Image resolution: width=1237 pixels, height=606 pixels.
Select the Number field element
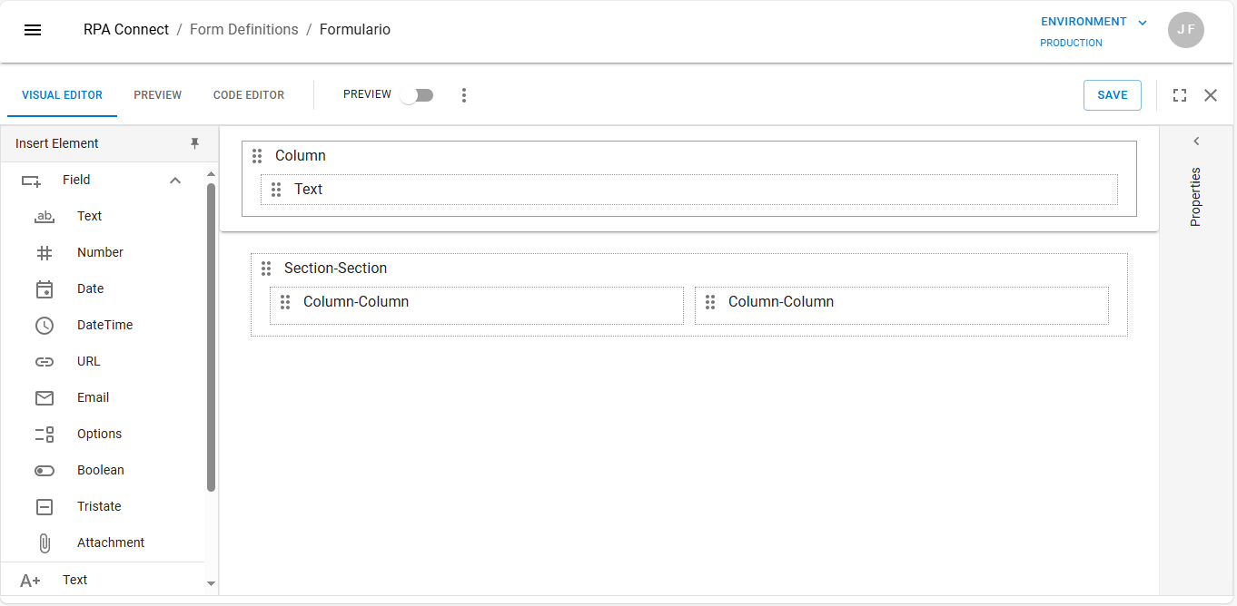pyautogui.click(x=100, y=252)
